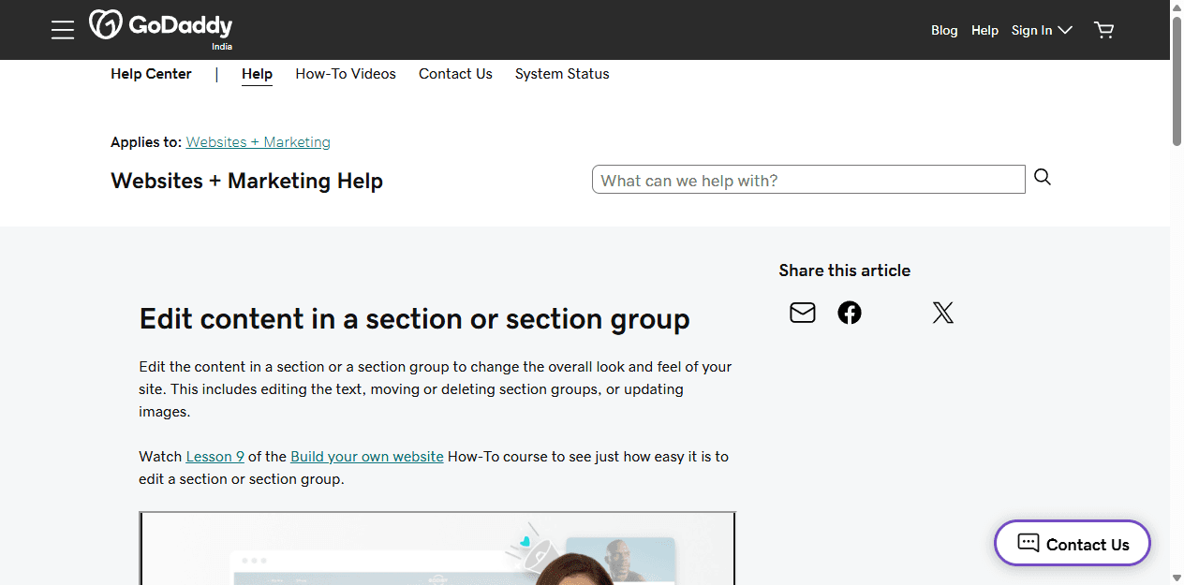
Task: Focus the 'What can we help with?' search box
Action: (808, 180)
